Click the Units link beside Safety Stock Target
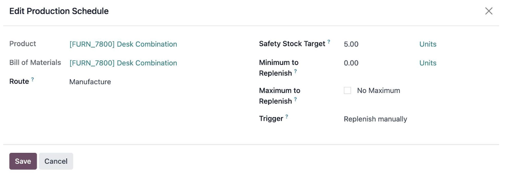This screenshot has height=178, width=506. pyautogui.click(x=427, y=44)
